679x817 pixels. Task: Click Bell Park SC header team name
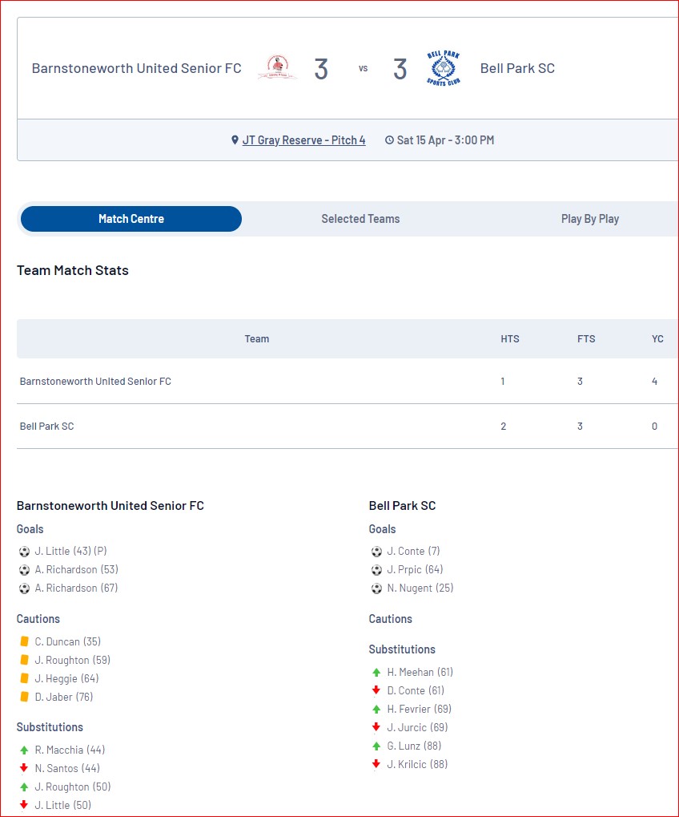(517, 68)
